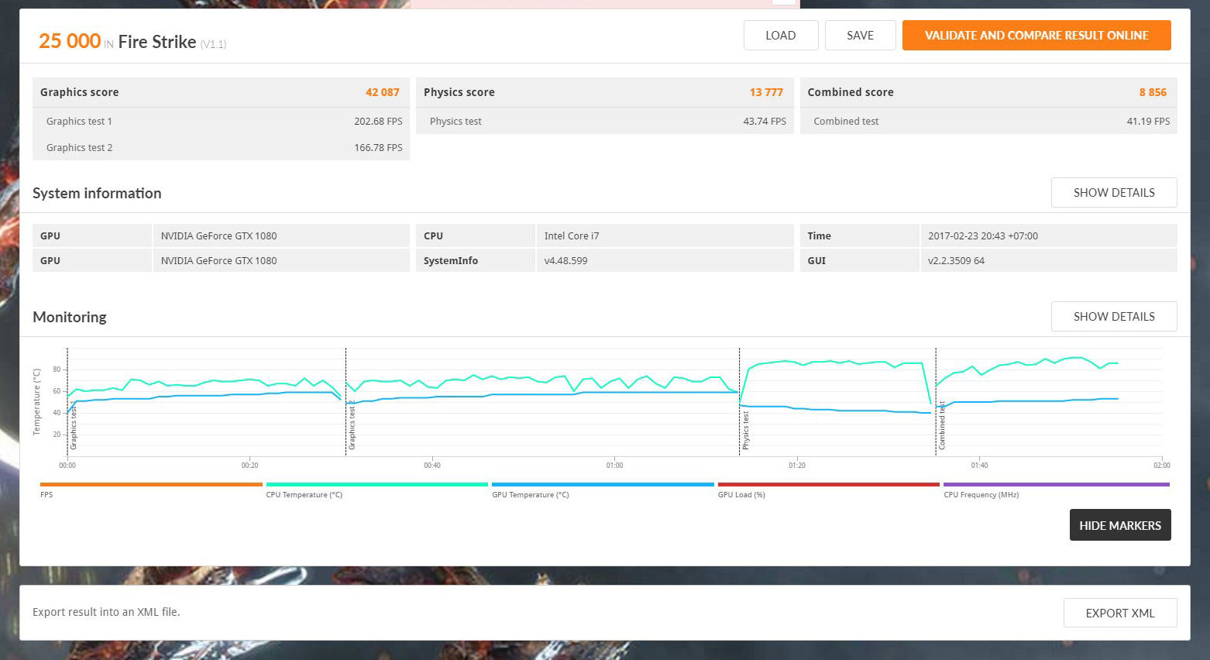Screen dimensions: 1210x660
Task: Toggle the orange FPS legend bar
Action: coord(151,486)
